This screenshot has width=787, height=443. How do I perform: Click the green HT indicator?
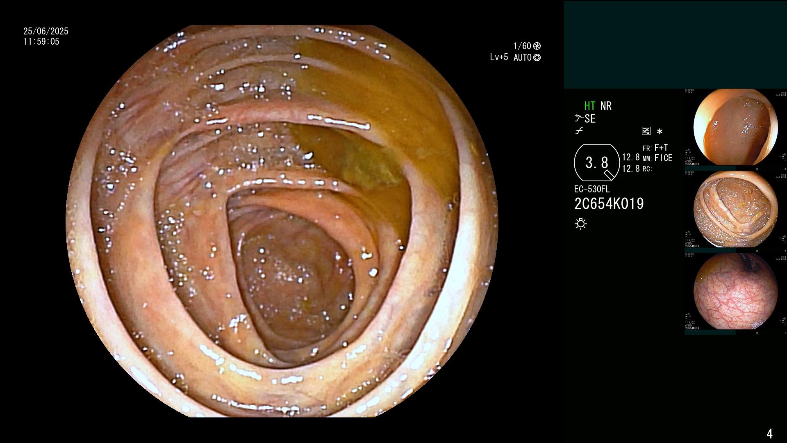[590, 106]
